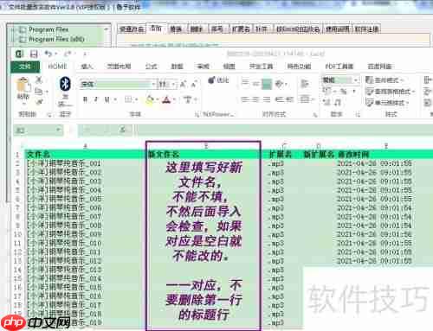Increase indent in alignment group

[x=290, y=99]
